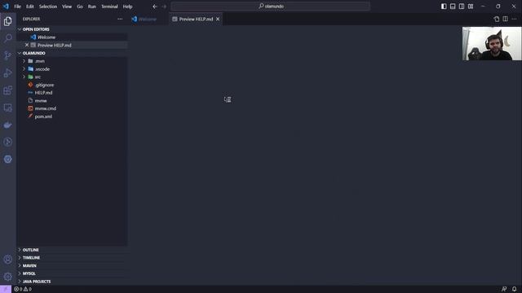Open notifications bell in status bar

click(515, 289)
